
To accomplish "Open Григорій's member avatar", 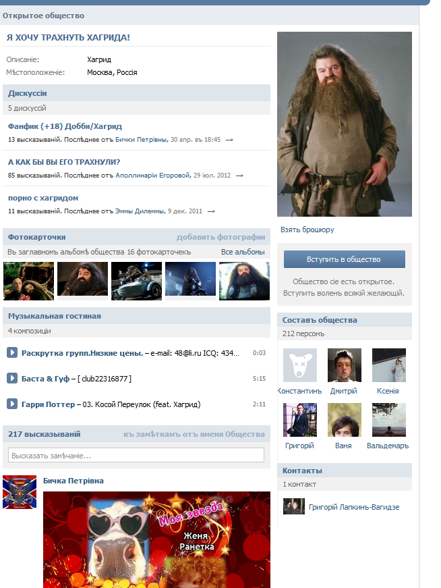I will point(300,420).
